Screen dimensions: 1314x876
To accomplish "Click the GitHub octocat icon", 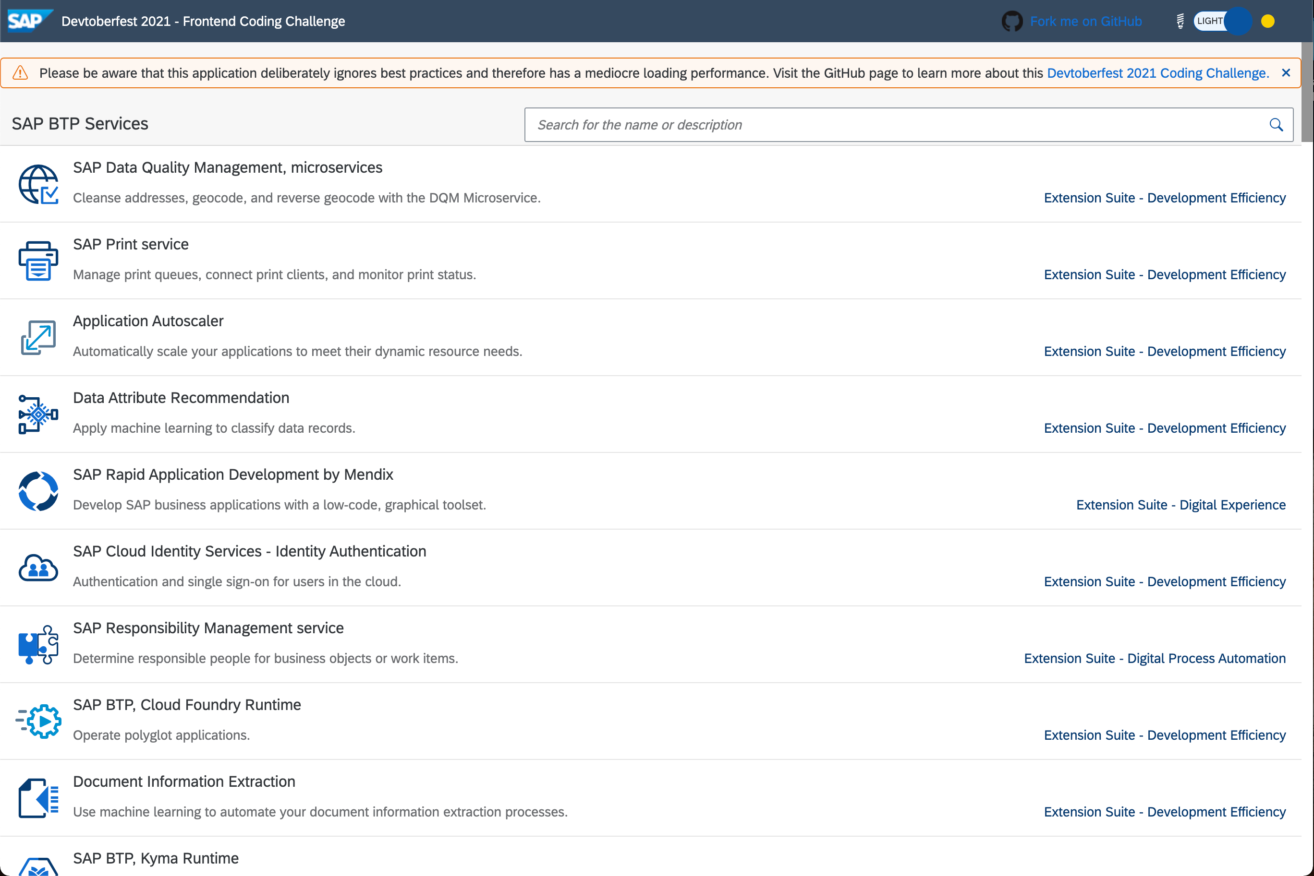I will click(1011, 21).
